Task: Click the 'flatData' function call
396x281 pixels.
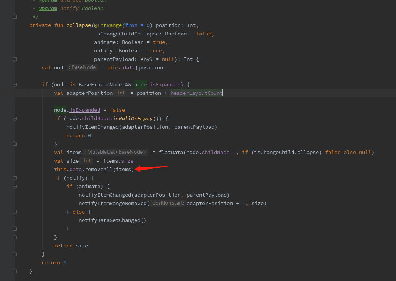Action: pyautogui.click(x=171, y=153)
